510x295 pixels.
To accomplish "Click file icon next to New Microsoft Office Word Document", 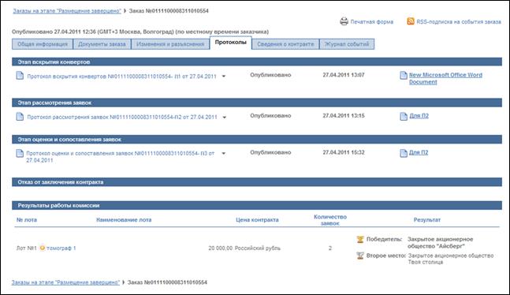I will 404,76.
